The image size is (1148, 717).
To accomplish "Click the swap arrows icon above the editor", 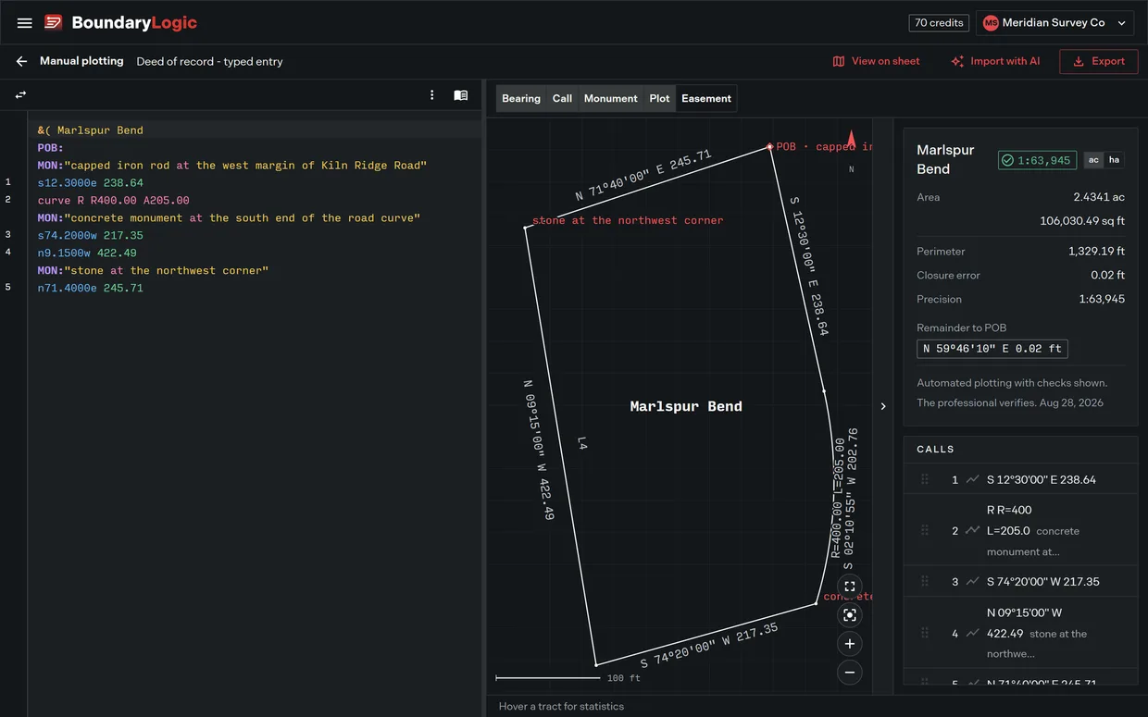I will [20, 95].
